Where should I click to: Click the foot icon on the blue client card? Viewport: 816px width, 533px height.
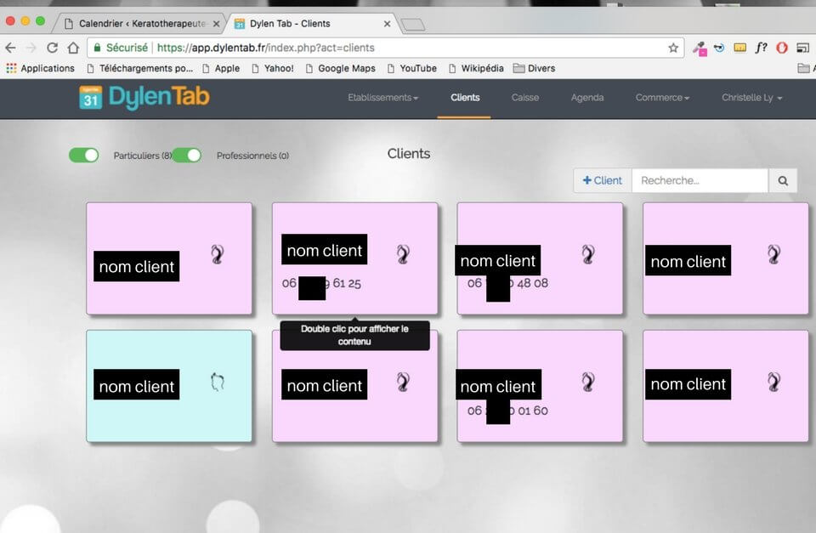pyautogui.click(x=218, y=383)
